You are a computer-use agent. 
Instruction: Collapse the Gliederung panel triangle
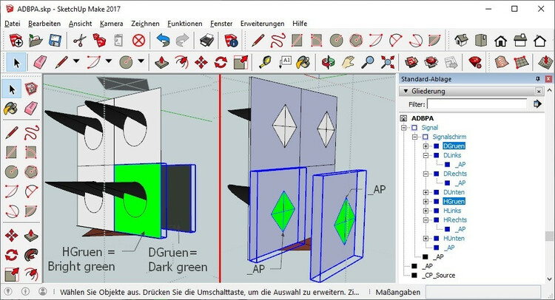click(x=406, y=91)
